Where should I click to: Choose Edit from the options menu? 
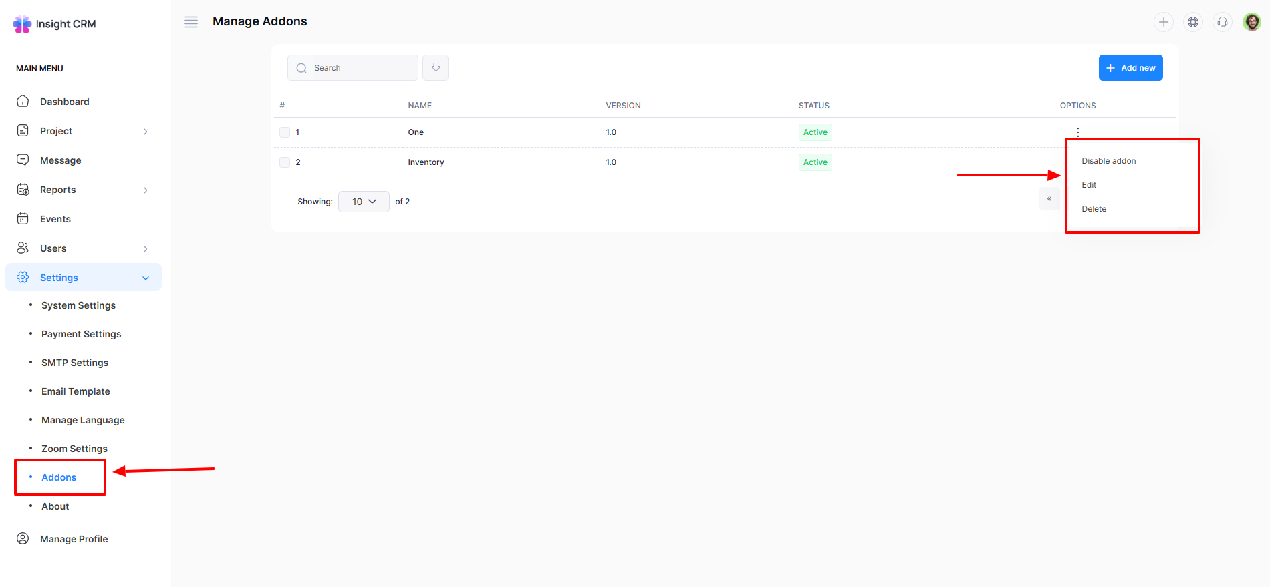point(1089,185)
